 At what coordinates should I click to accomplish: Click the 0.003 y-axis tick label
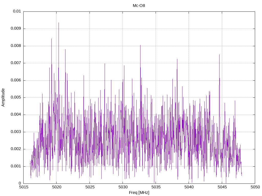pos(16,132)
